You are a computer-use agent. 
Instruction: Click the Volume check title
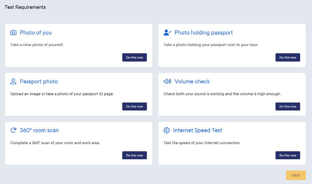point(192,81)
